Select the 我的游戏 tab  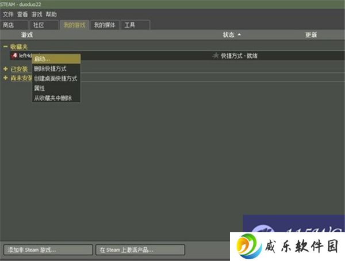[x=74, y=25]
